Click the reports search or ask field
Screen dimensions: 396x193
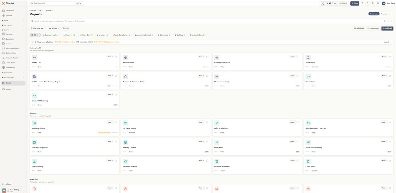(x=211, y=21)
